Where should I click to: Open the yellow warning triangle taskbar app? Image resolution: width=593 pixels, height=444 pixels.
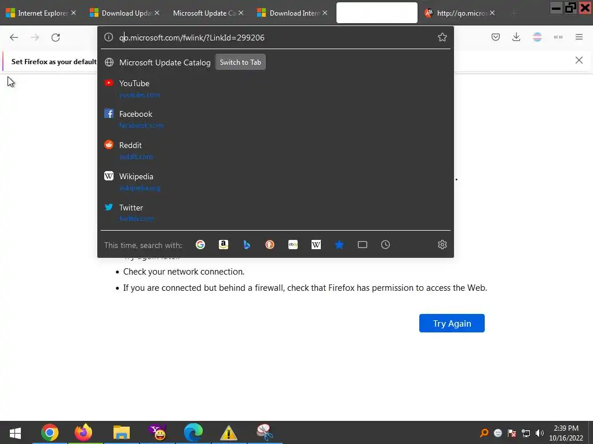click(x=229, y=432)
